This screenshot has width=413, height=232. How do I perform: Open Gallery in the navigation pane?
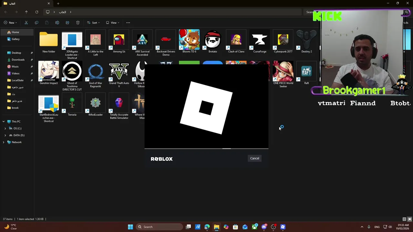coord(17,39)
